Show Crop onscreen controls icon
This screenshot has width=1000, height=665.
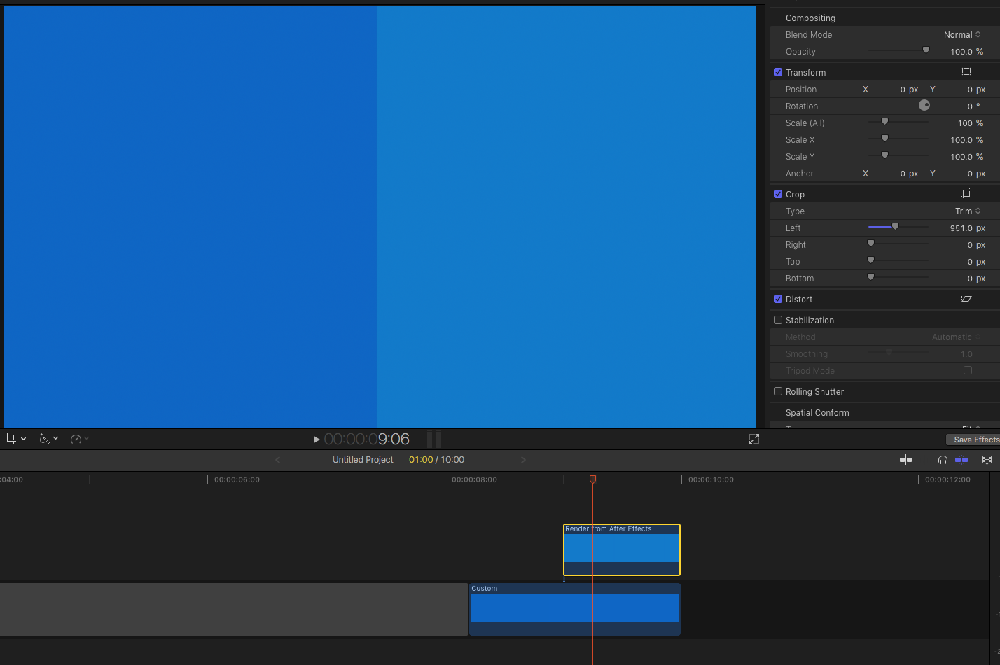(966, 193)
